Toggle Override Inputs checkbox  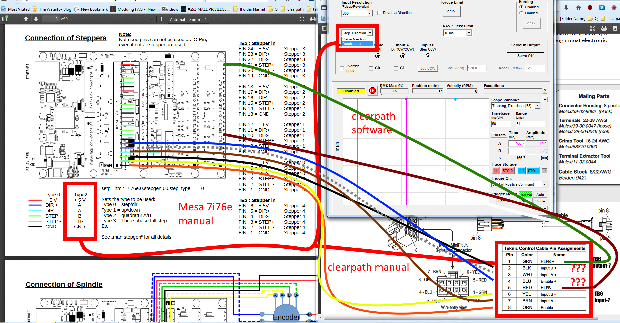tap(342, 68)
